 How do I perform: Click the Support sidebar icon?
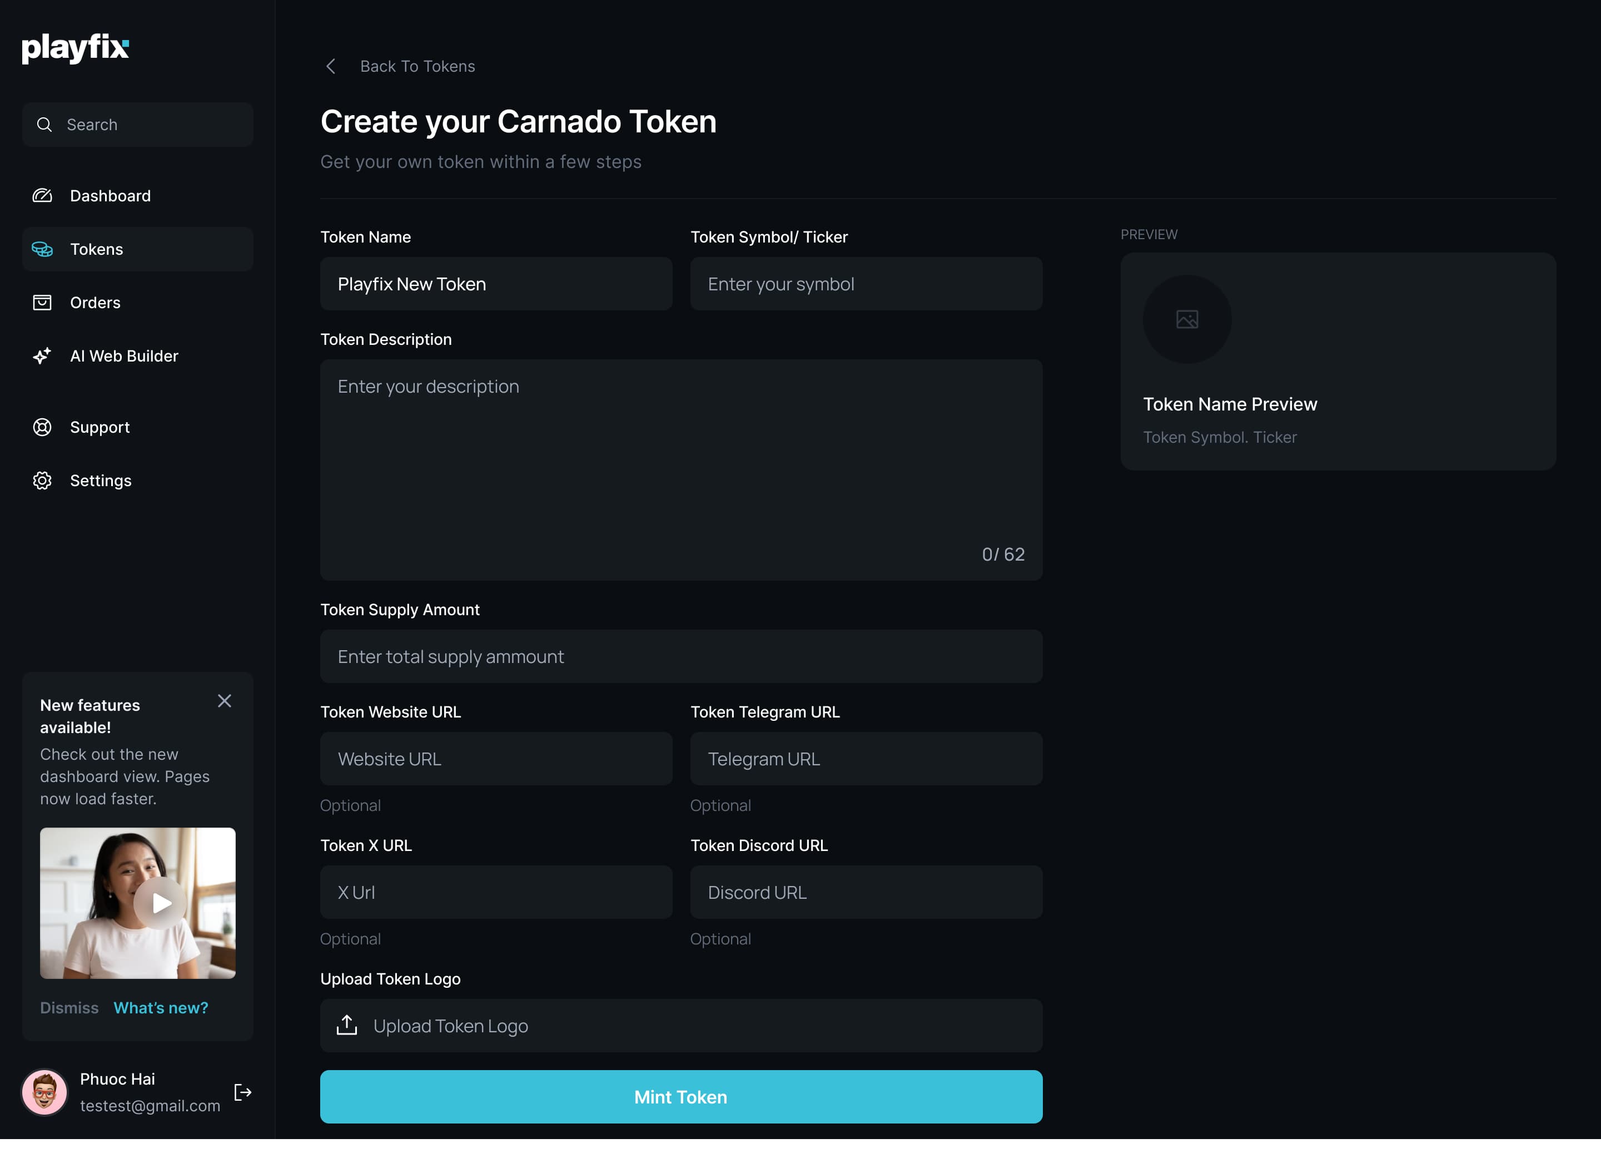point(42,427)
